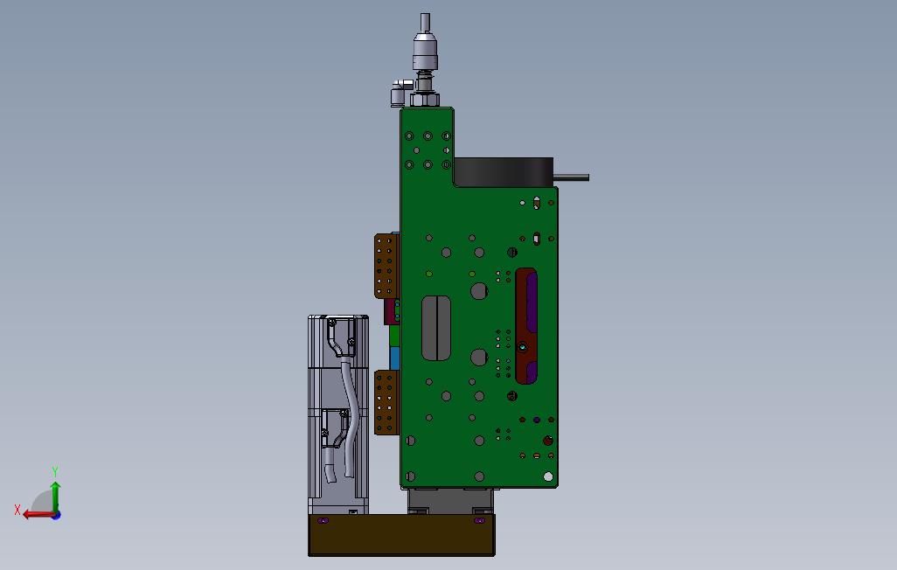The image size is (897, 570).
Task: Select the hex nut below the micrometer
Action: [x=425, y=101]
